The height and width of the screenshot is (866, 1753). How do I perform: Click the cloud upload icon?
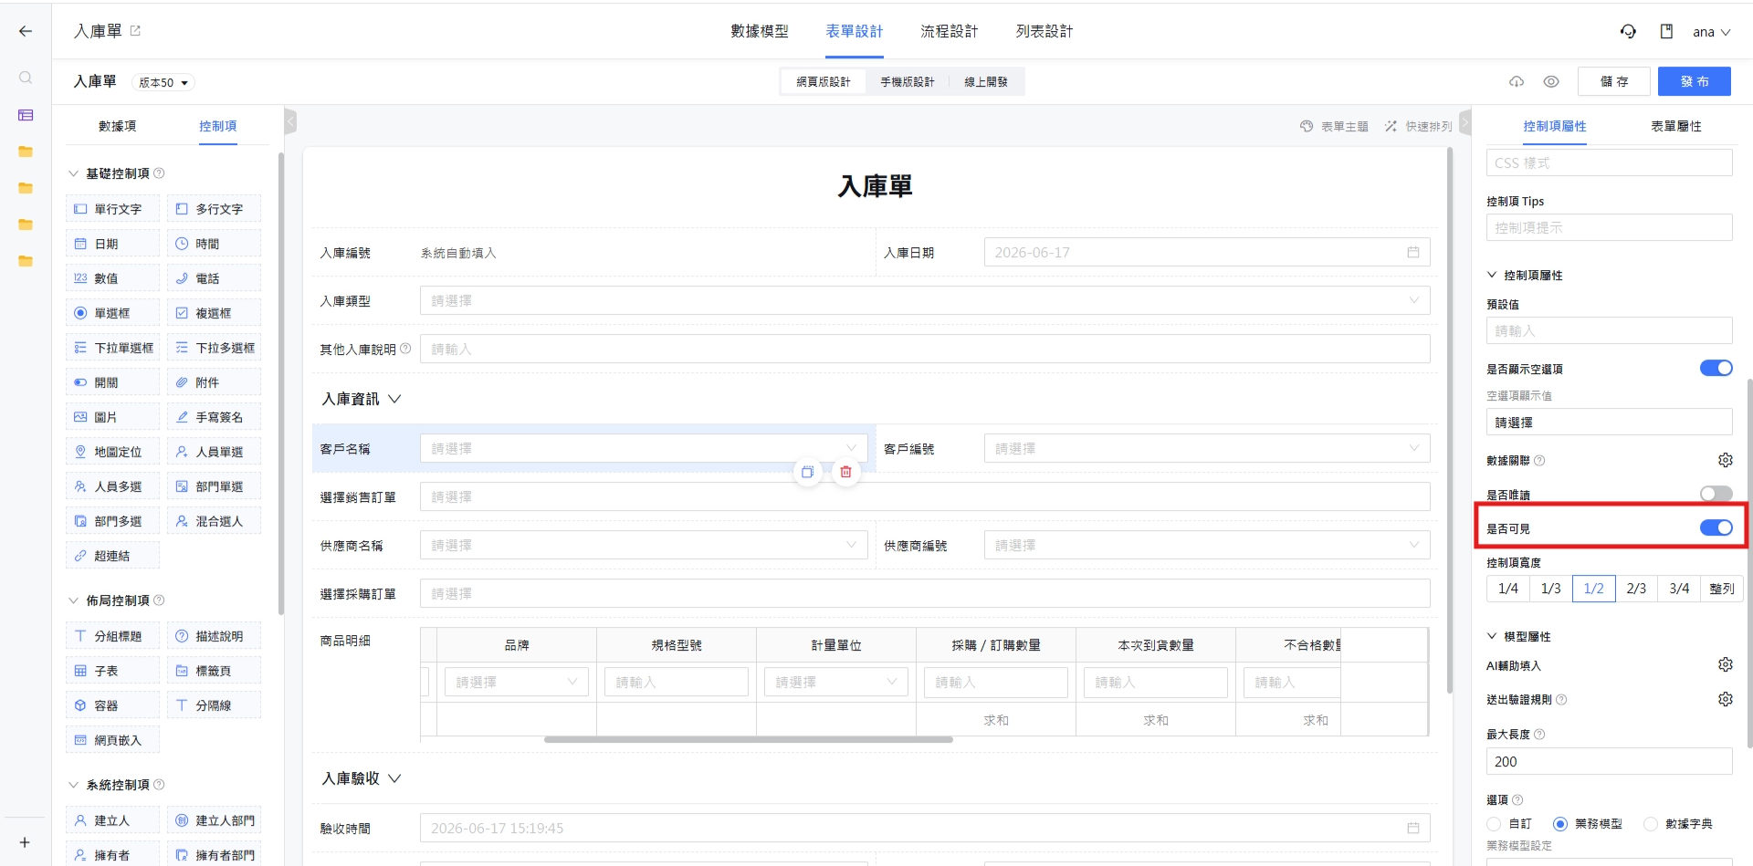[x=1517, y=81]
